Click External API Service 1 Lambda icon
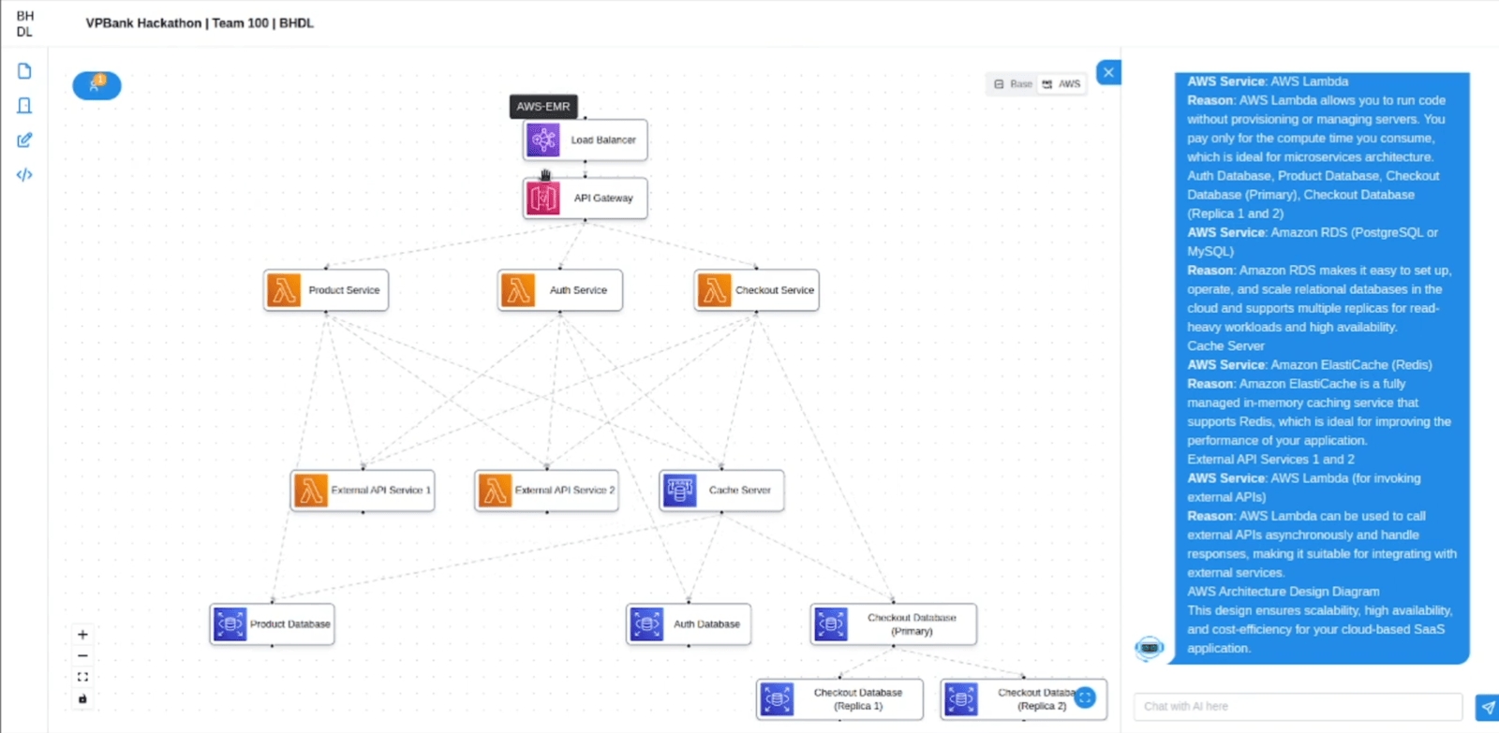The image size is (1499, 733). [x=311, y=491]
